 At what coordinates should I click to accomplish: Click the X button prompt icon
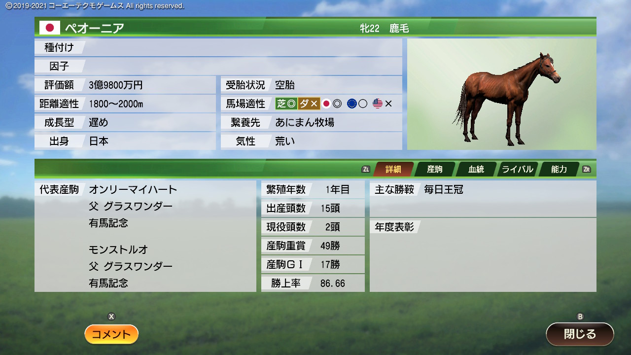click(x=111, y=317)
